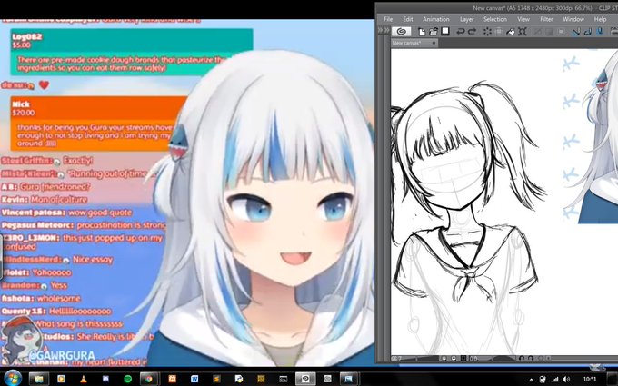Click the taskbar clock showing 10:51

(x=590, y=380)
